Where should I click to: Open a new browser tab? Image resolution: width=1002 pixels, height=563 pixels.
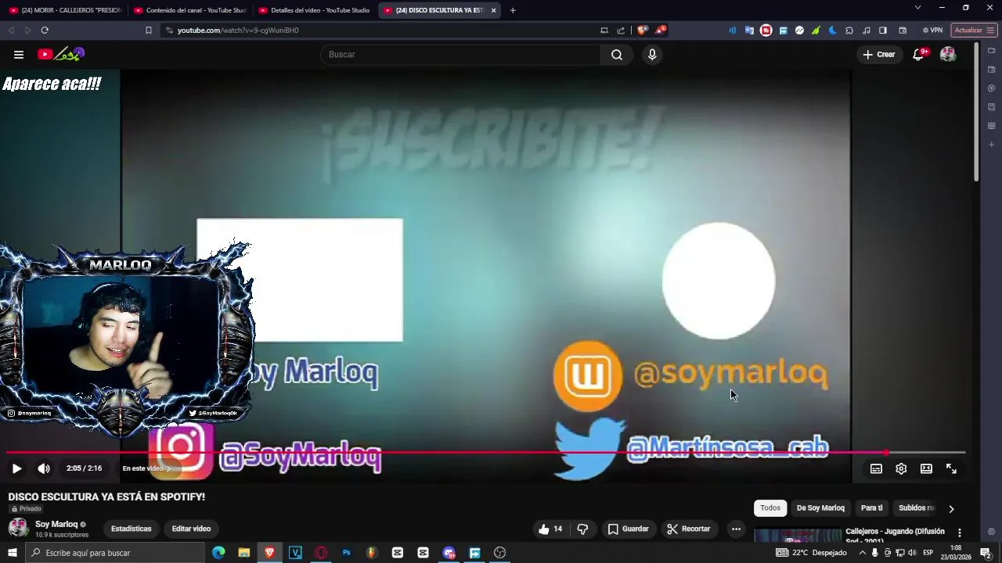(513, 10)
